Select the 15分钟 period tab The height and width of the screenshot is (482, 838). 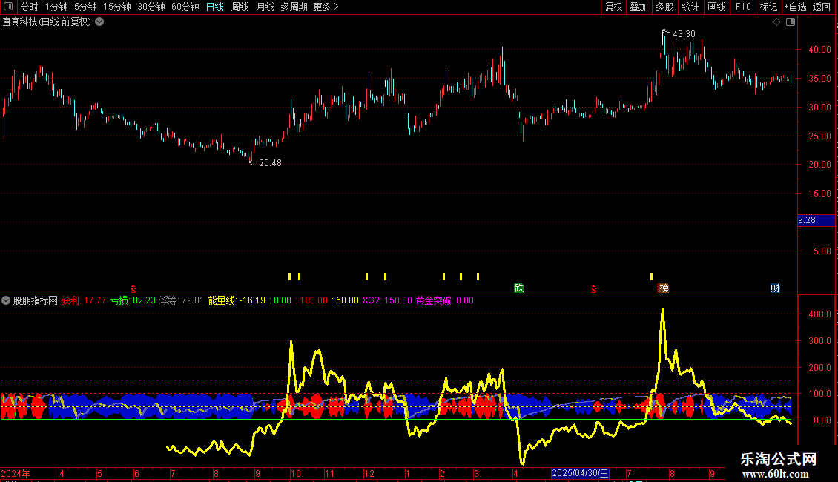117,7
